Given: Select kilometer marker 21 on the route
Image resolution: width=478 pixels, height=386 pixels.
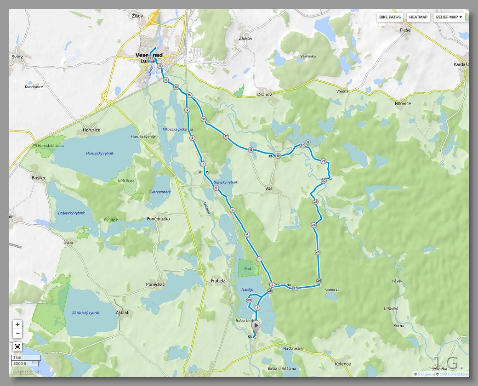Looking at the screenshot, I should coord(324,161).
